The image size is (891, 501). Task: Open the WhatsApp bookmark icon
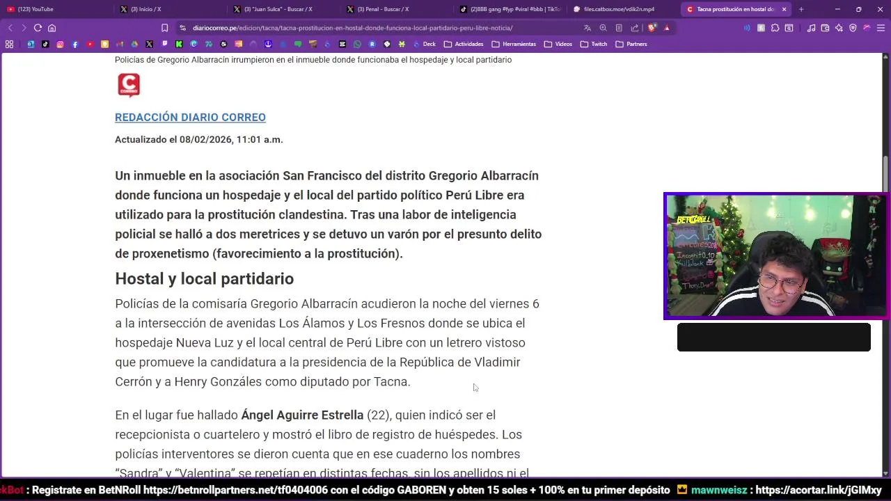pyautogui.click(x=357, y=44)
